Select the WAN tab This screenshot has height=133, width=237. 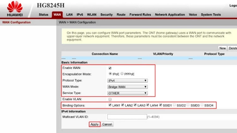[57, 15]
